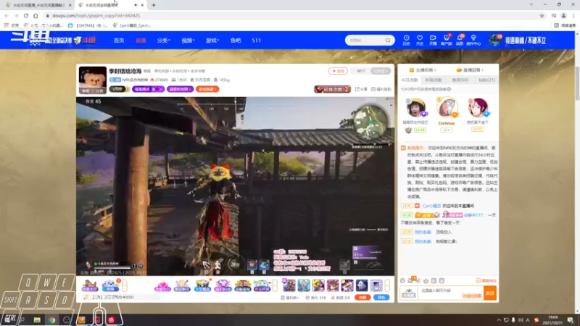Screen dimensions: 580x326
Task: Open 鱼吧 in navigation
Action: click(x=236, y=41)
